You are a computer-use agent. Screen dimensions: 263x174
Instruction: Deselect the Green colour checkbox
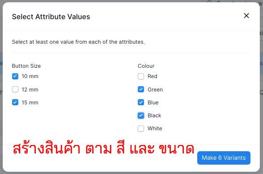click(141, 89)
